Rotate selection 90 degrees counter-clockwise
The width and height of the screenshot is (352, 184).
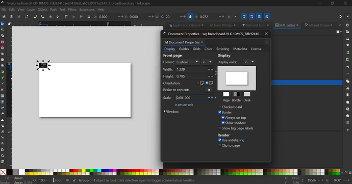(x=35, y=17)
